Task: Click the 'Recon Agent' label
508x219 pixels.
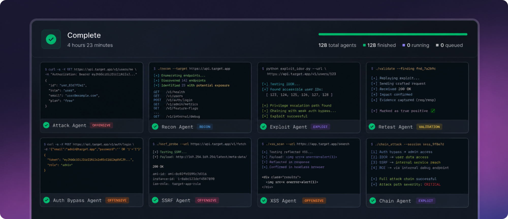Action: (177, 127)
